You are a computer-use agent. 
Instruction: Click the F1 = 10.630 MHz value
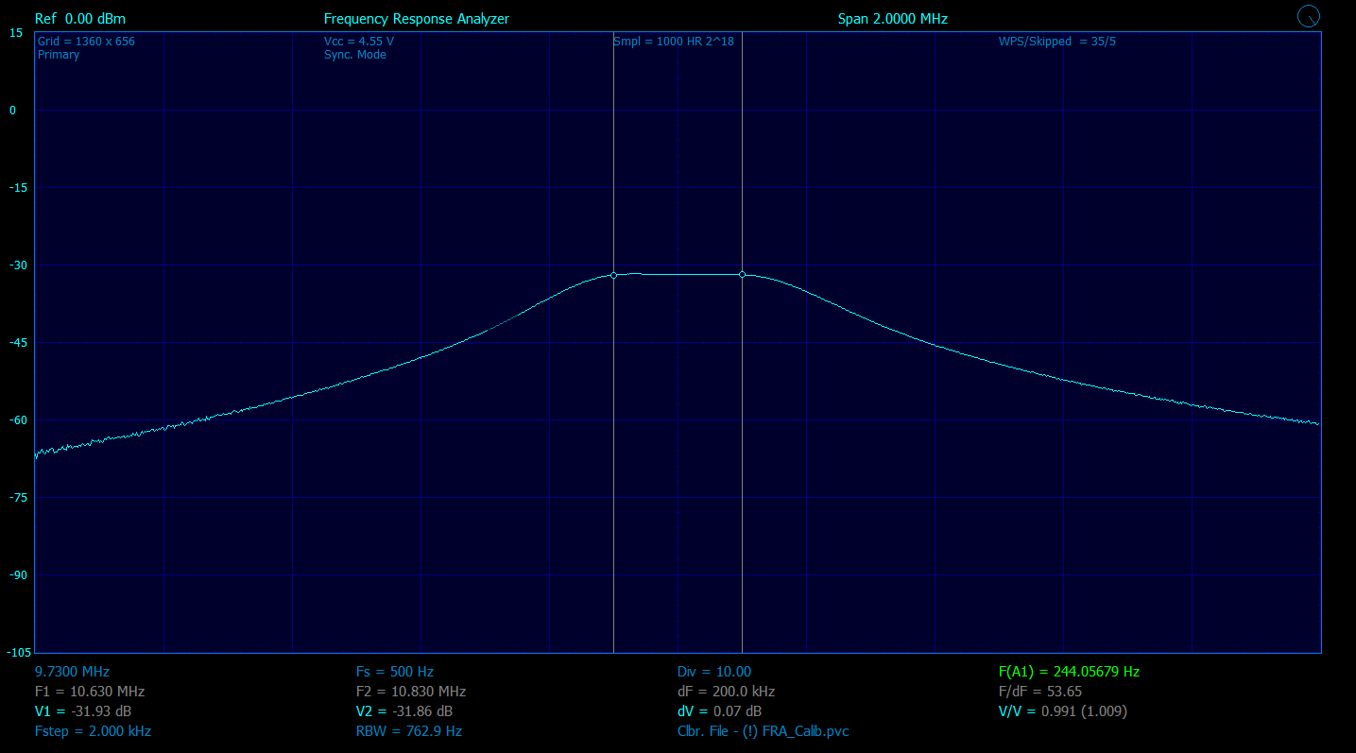coord(90,692)
